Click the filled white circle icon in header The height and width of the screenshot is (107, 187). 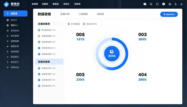click(x=164, y=4)
